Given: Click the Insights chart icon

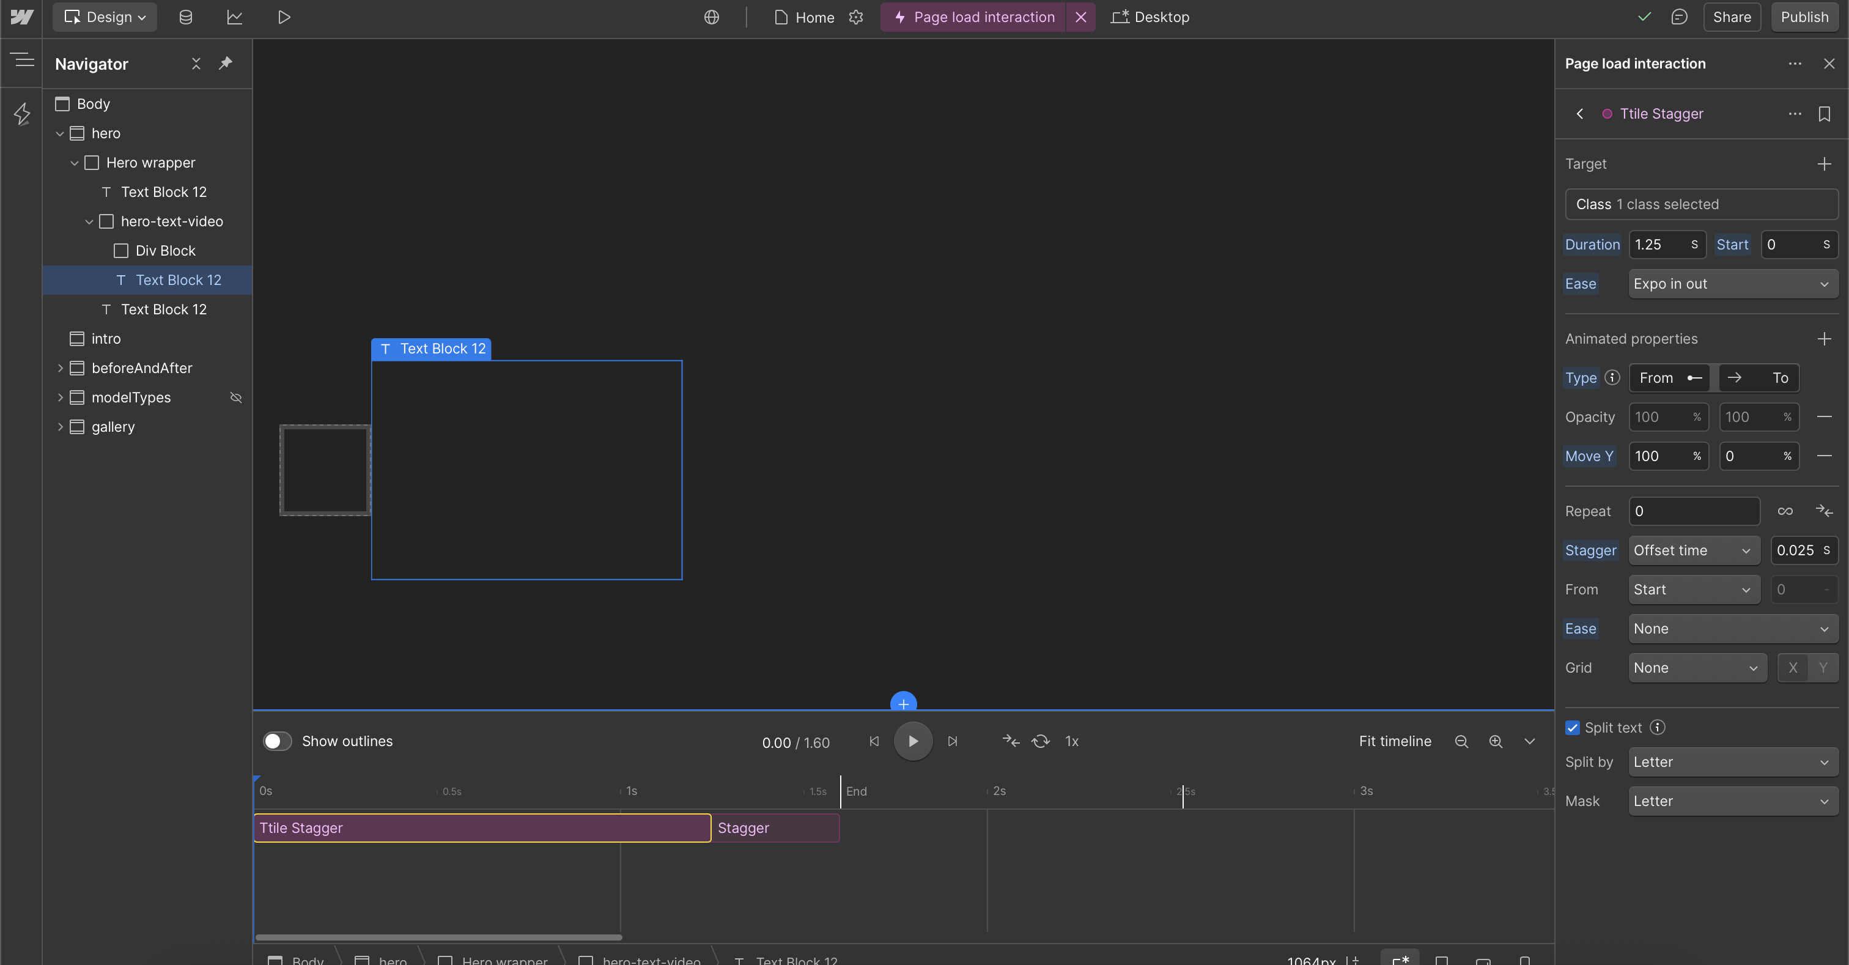Looking at the screenshot, I should [x=235, y=17].
